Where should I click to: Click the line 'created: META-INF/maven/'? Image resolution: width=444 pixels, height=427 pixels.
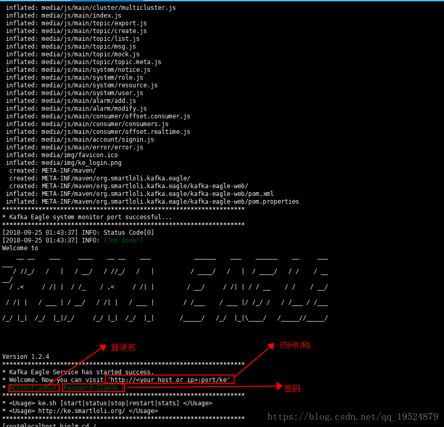click(x=53, y=171)
